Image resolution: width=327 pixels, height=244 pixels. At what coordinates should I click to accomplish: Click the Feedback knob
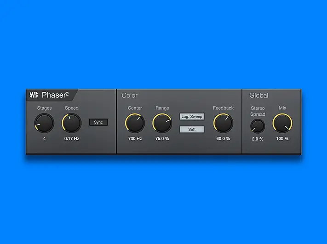tap(223, 123)
